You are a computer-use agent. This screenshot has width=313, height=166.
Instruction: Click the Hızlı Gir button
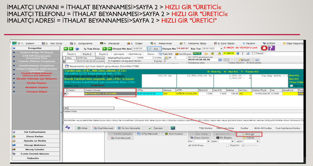coord(249,134)
